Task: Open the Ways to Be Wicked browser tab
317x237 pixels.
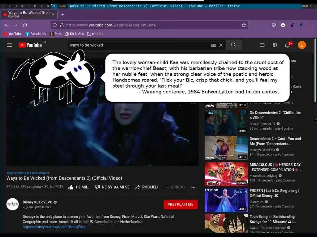Action: click(29, 15)
